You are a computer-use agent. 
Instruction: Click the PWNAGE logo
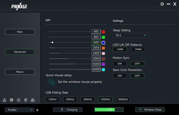tap(19, 7)
